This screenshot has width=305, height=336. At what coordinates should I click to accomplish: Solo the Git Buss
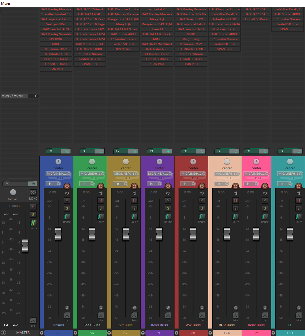(x=134, y=208)
